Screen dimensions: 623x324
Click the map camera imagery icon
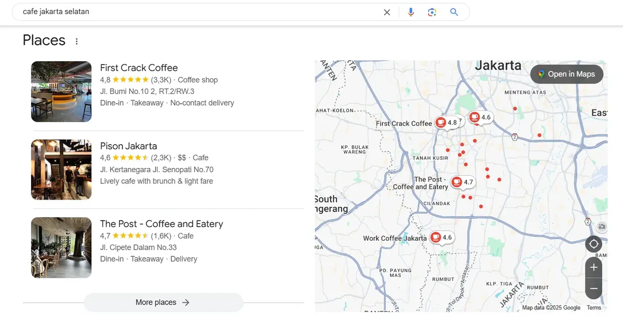coord(602,227)
